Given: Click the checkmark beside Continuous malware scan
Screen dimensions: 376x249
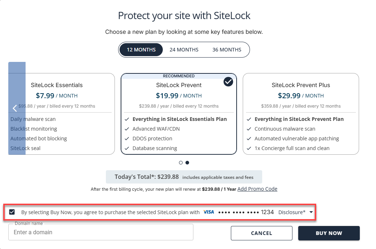Looking at the screenshot, I should coord(249,128).
